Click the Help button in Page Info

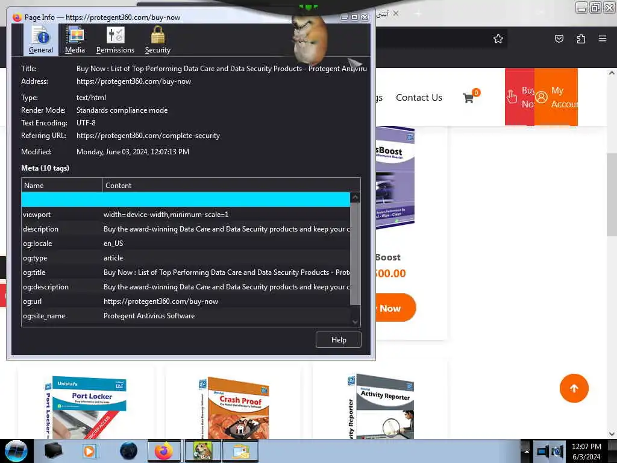[339, 340]
